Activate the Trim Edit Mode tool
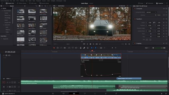This screenshot has height=95, width=169. point(58,48)
